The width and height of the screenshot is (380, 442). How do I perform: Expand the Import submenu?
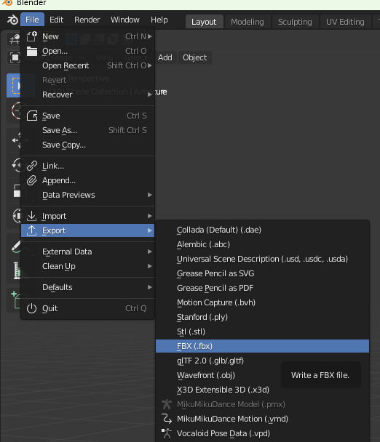[88, 216]
